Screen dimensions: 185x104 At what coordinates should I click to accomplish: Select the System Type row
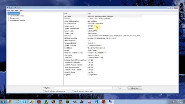coord(103,34)
